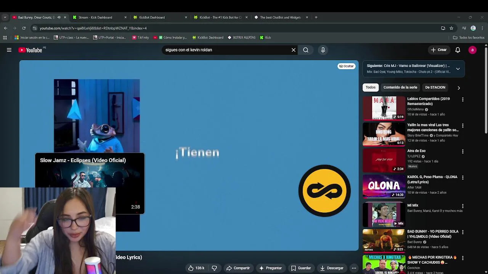Select the Contenido de la serie chip
This screenshot has width=488, height=274.
(x=400, y=88)
